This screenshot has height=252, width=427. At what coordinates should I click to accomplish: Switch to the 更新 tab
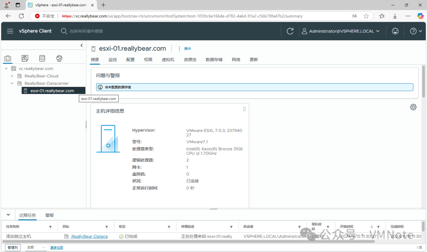tap(253, 60)
